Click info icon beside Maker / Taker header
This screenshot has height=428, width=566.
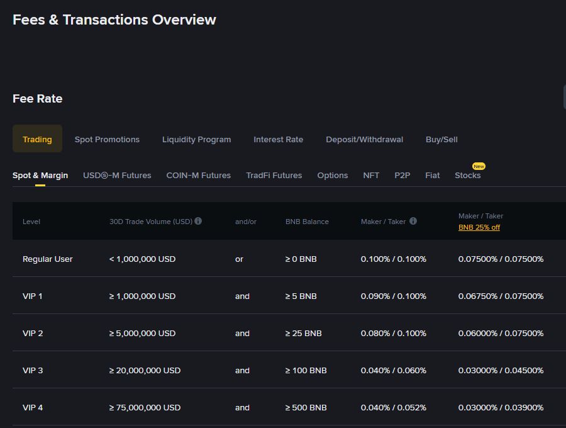point(413,221)
